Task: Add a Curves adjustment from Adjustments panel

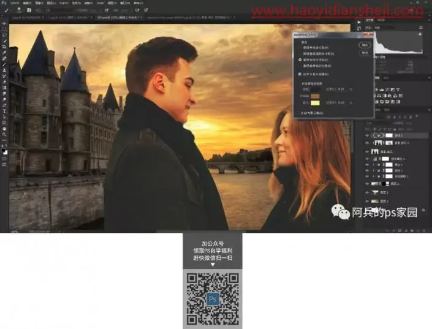Action: [x=387, y=90]
